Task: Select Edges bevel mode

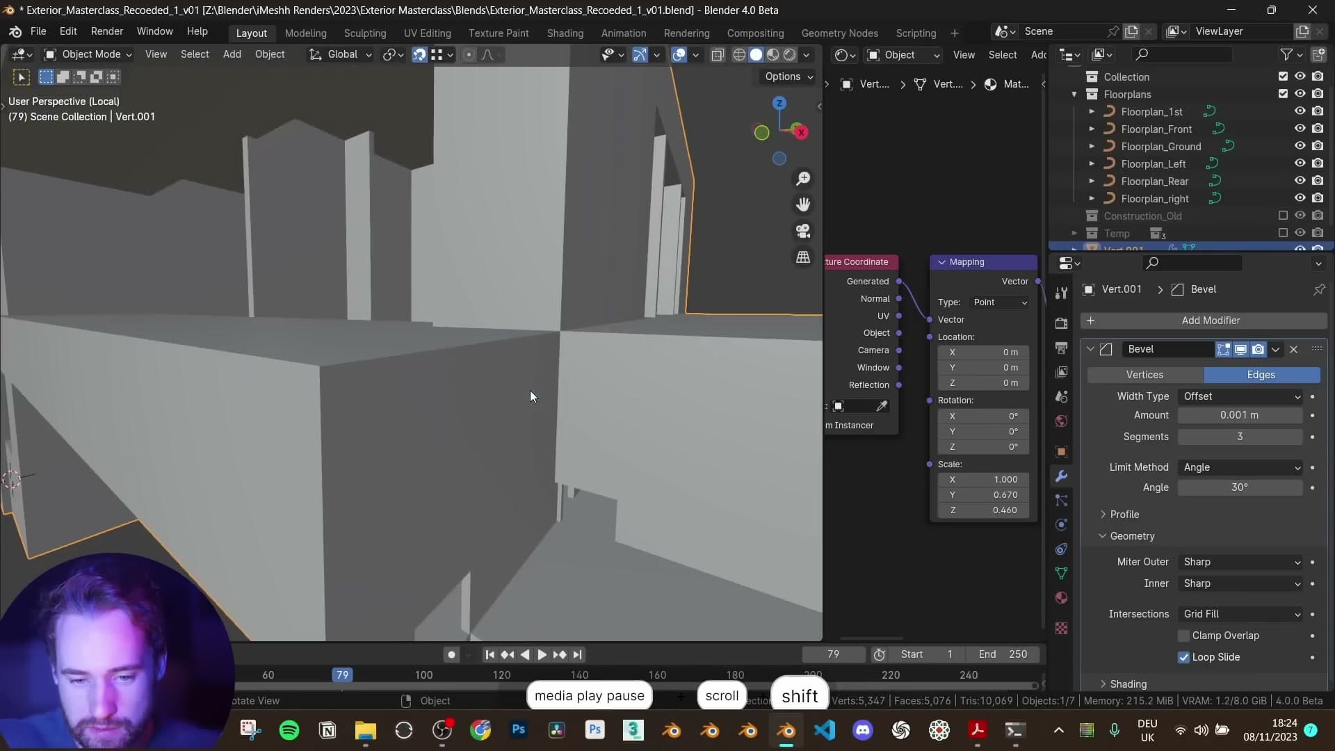Action: click(1261, 375)
